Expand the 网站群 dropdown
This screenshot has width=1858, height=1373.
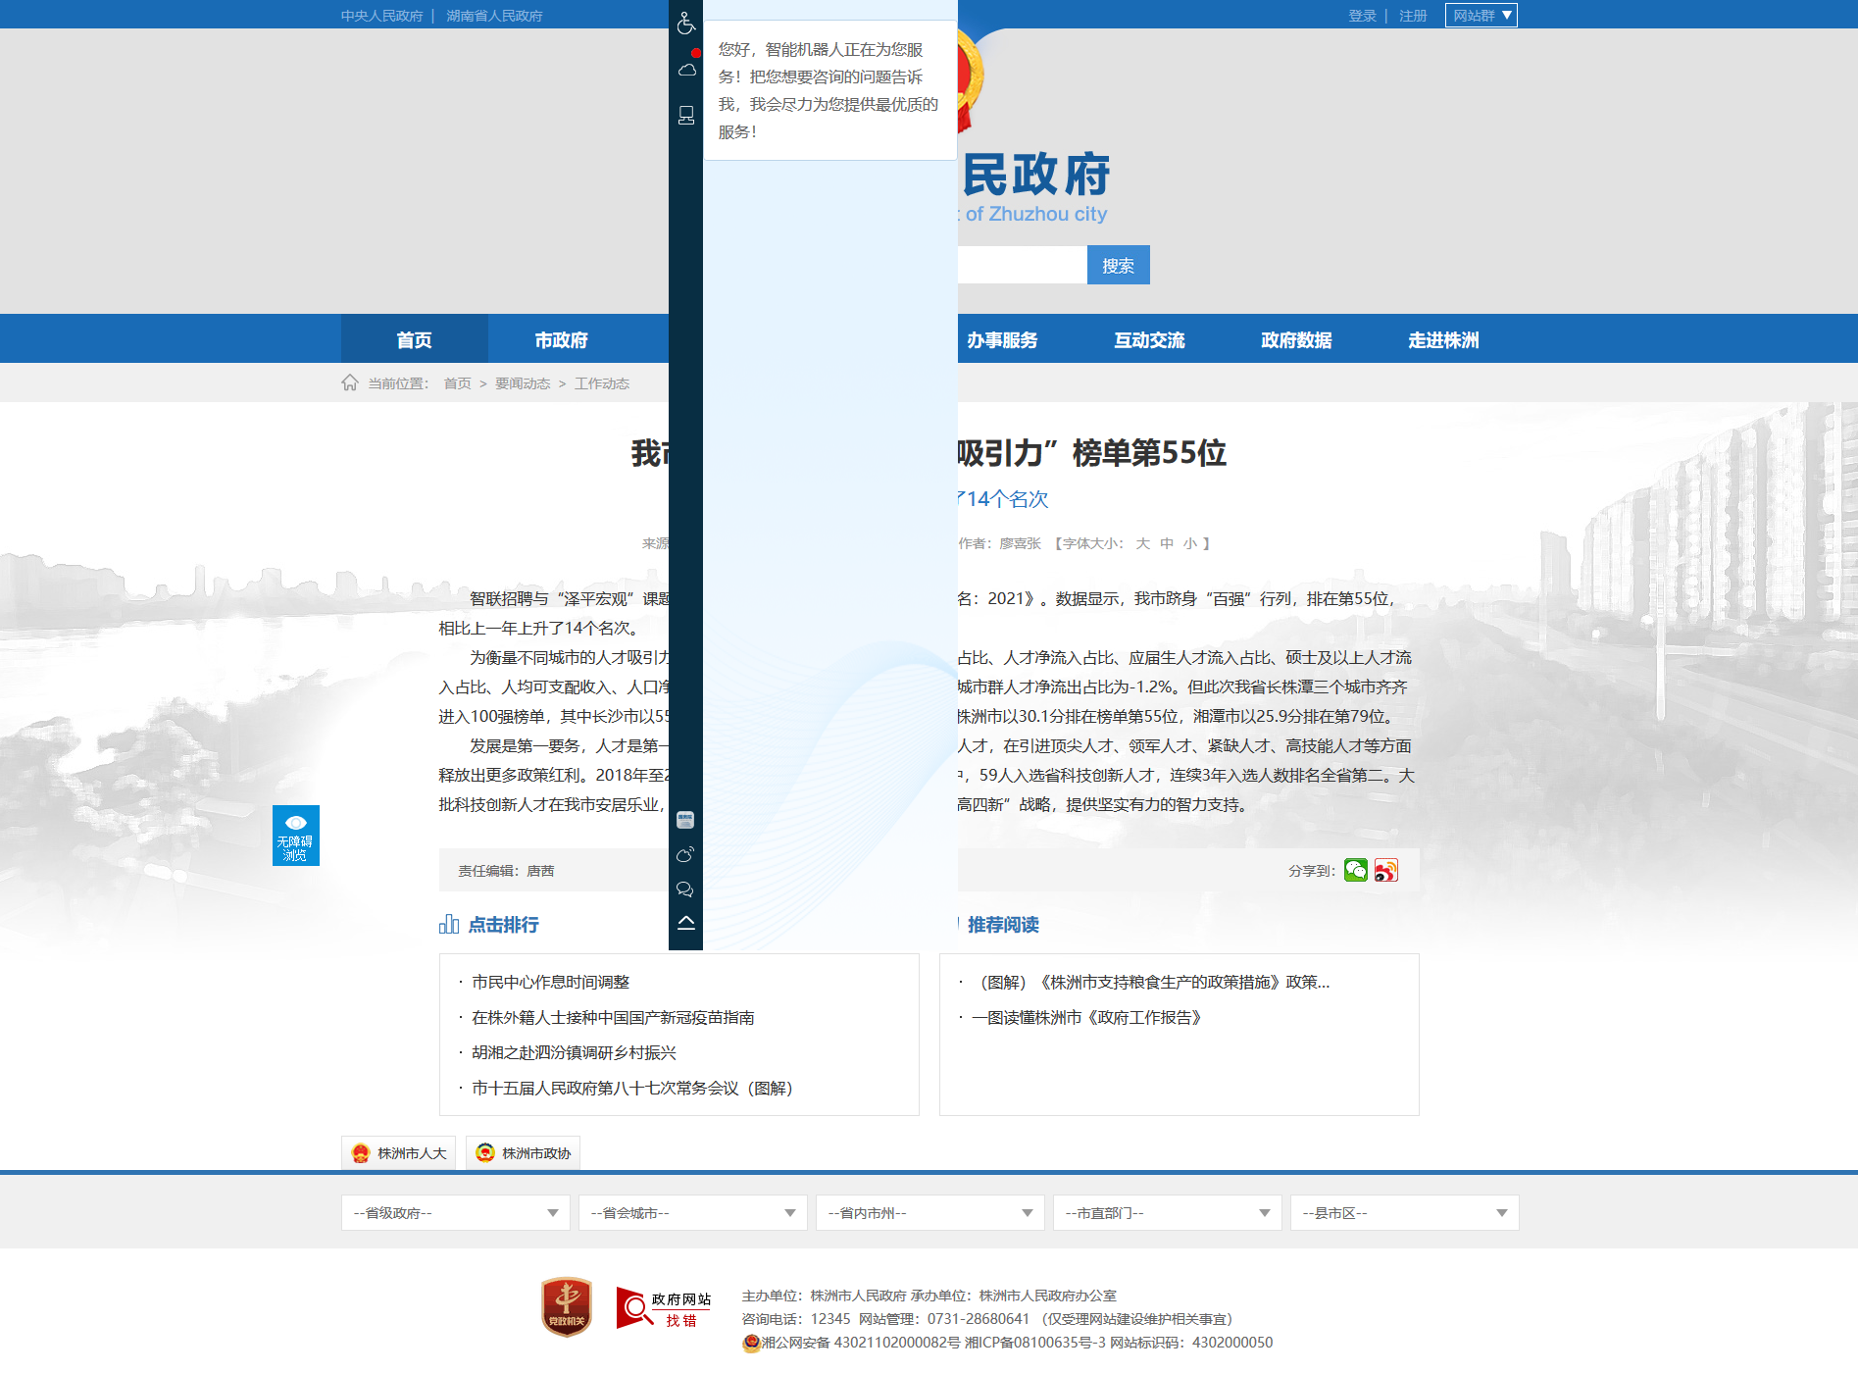(1481, 16)
